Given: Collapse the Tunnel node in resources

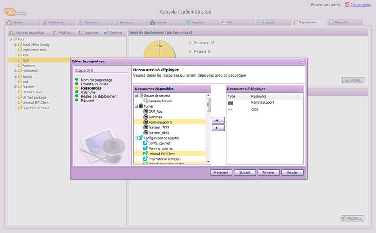Looking at the screenshot, I should [x=136, y=106].
